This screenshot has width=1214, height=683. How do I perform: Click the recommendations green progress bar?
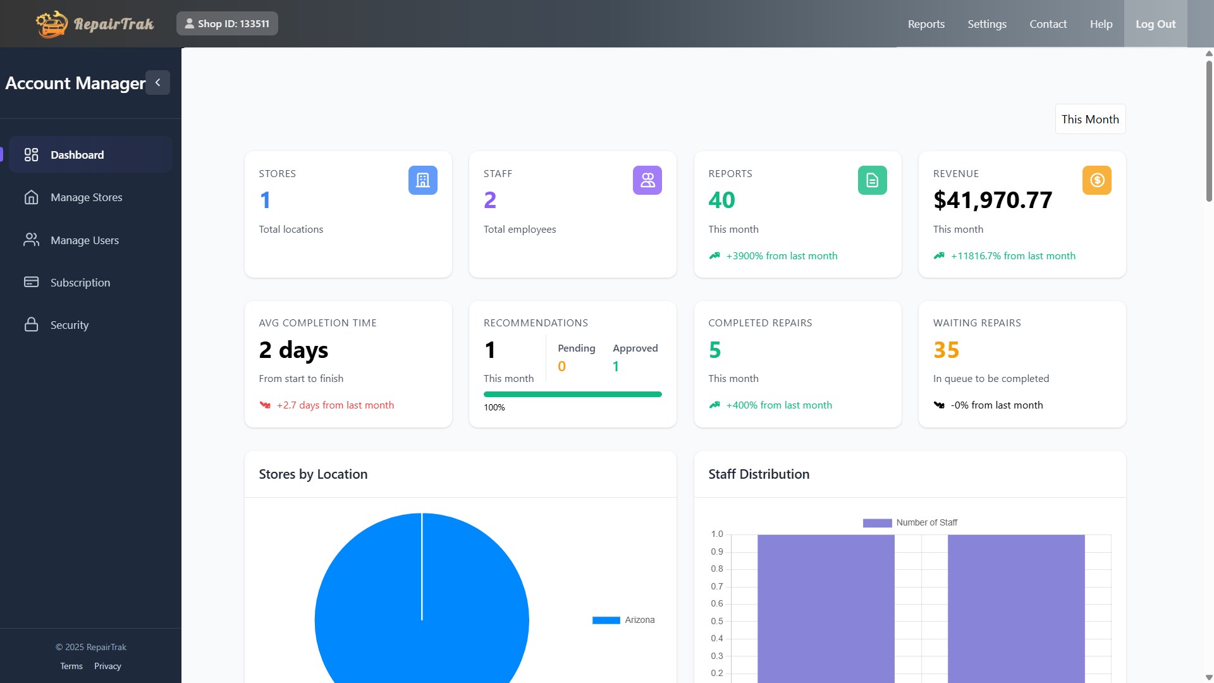[x=572, y=395]
